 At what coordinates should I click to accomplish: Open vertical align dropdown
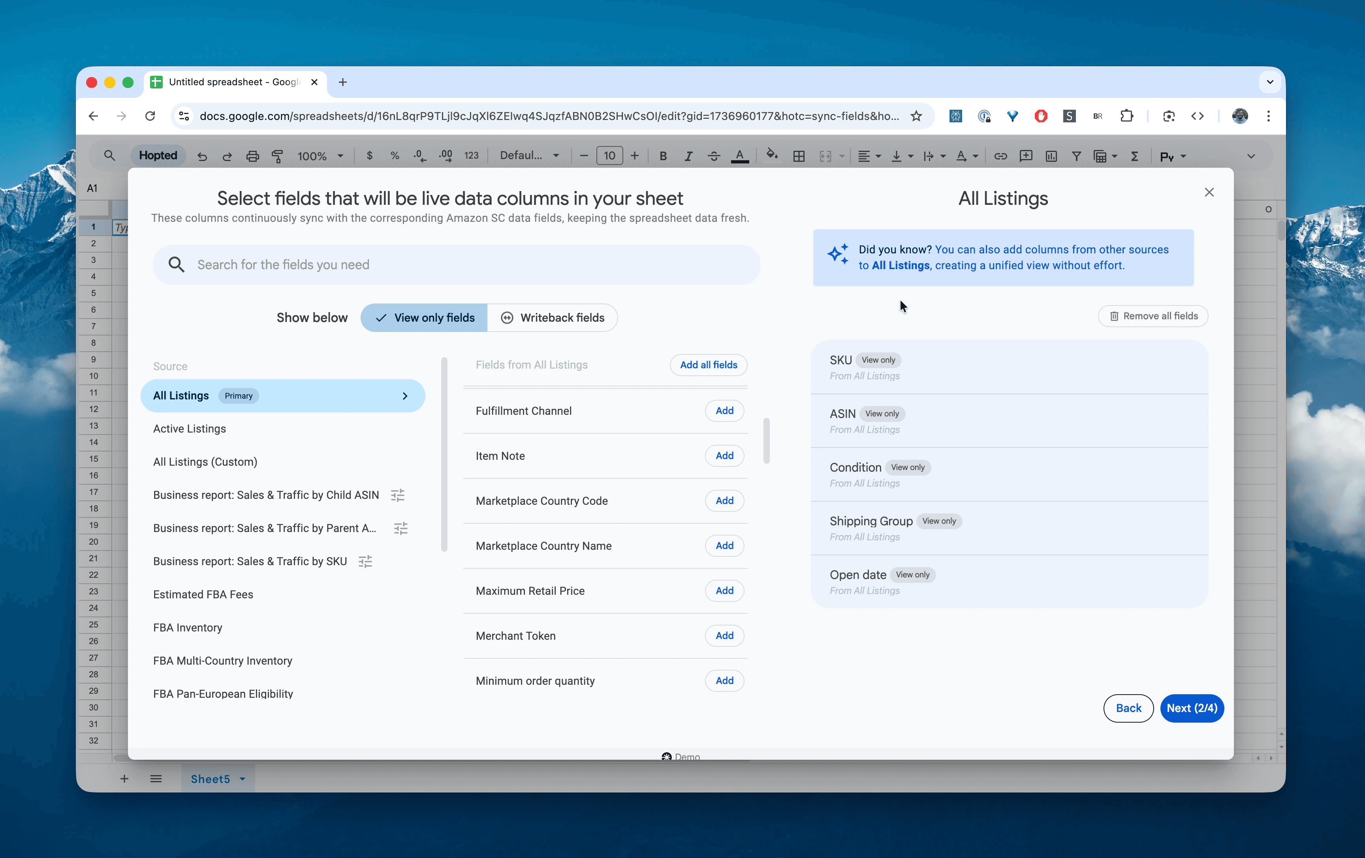click(902, 156)
